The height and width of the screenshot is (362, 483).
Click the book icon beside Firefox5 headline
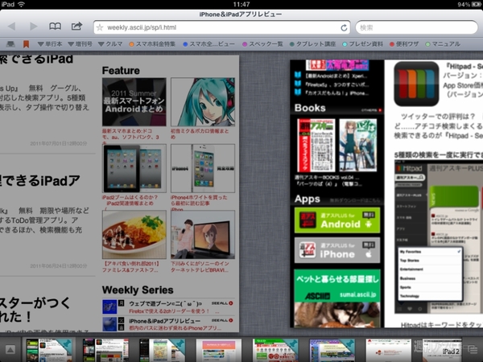(298, 84)
